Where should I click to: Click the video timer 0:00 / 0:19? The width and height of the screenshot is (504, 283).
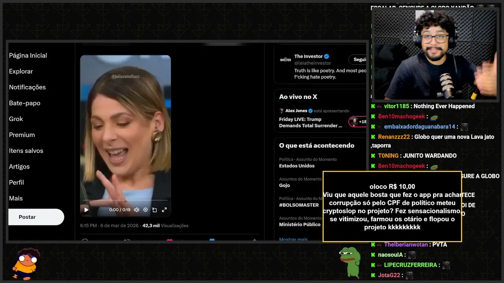[120, 210]
